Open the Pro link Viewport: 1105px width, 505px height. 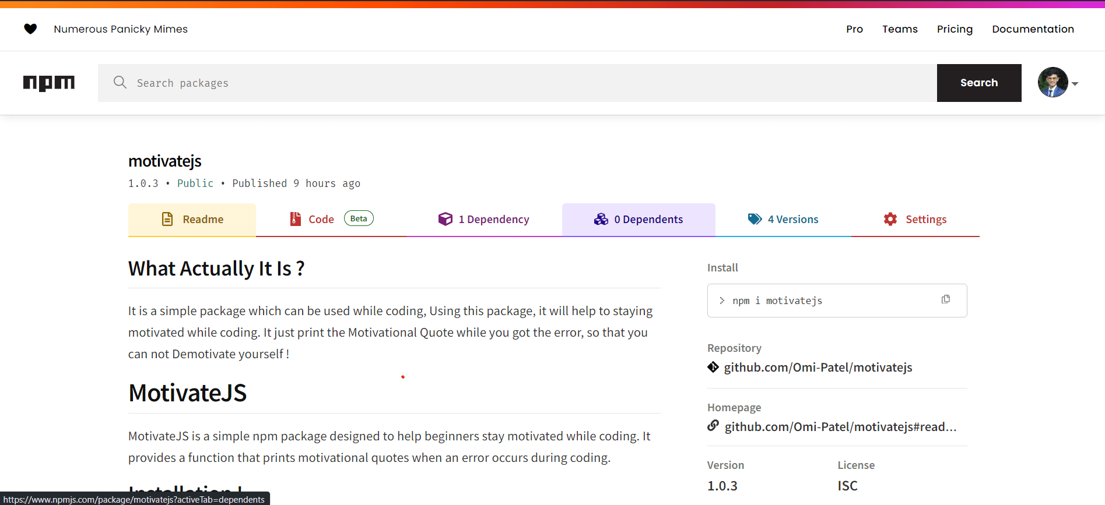[854, 29]
